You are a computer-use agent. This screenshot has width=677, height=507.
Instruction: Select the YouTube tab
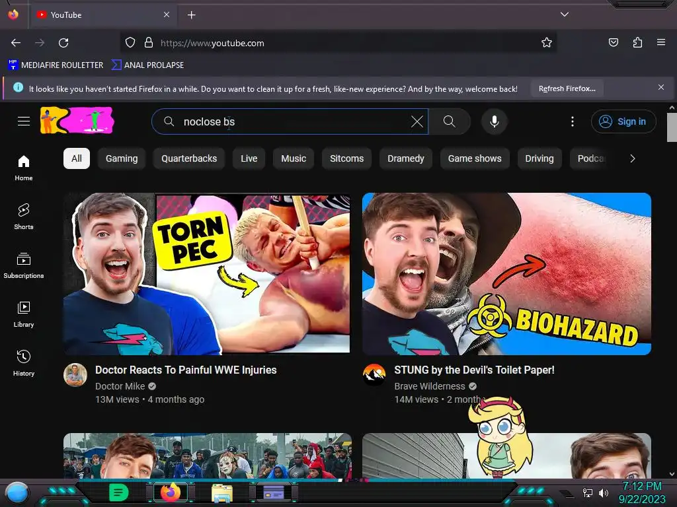coord(103,15)
